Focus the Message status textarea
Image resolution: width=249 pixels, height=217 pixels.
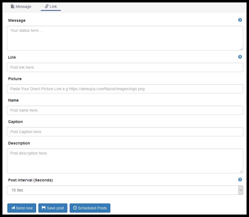(x=125, y=38)
